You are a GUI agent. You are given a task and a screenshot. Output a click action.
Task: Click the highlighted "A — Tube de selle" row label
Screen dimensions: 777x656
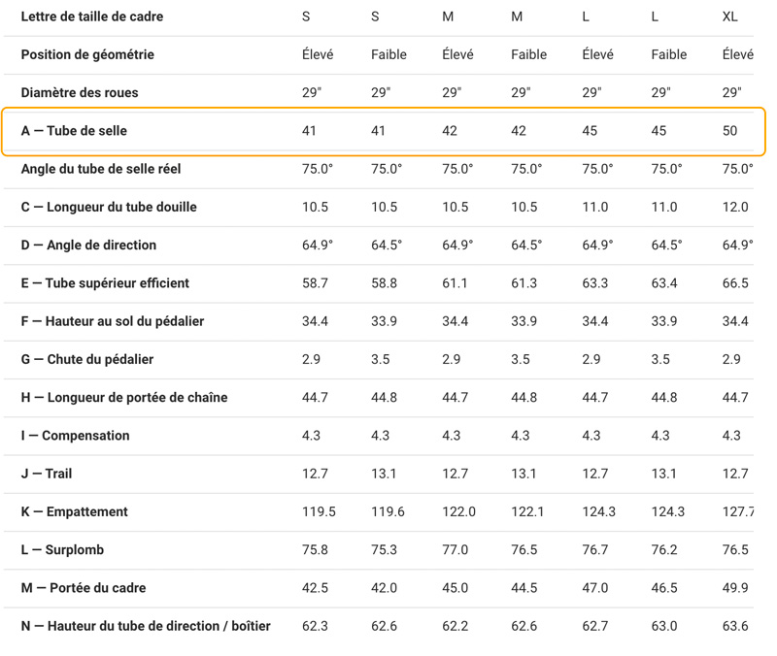coord(74,131)
